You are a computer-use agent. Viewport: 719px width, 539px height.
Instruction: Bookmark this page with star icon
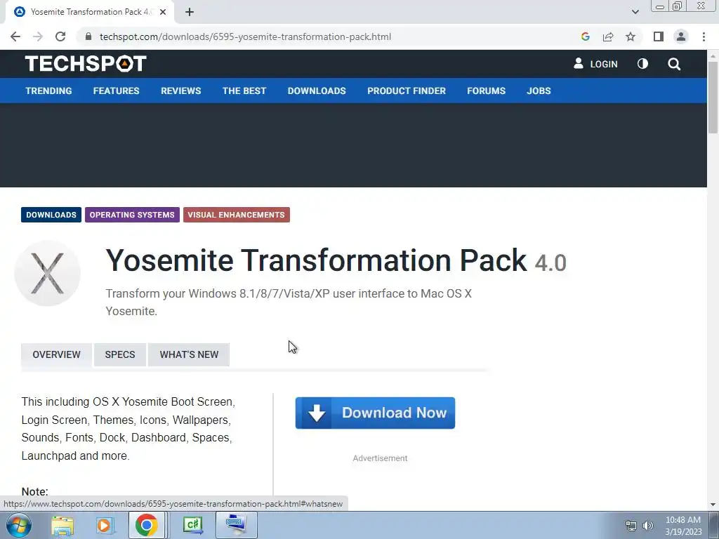(x=631, y=36)
